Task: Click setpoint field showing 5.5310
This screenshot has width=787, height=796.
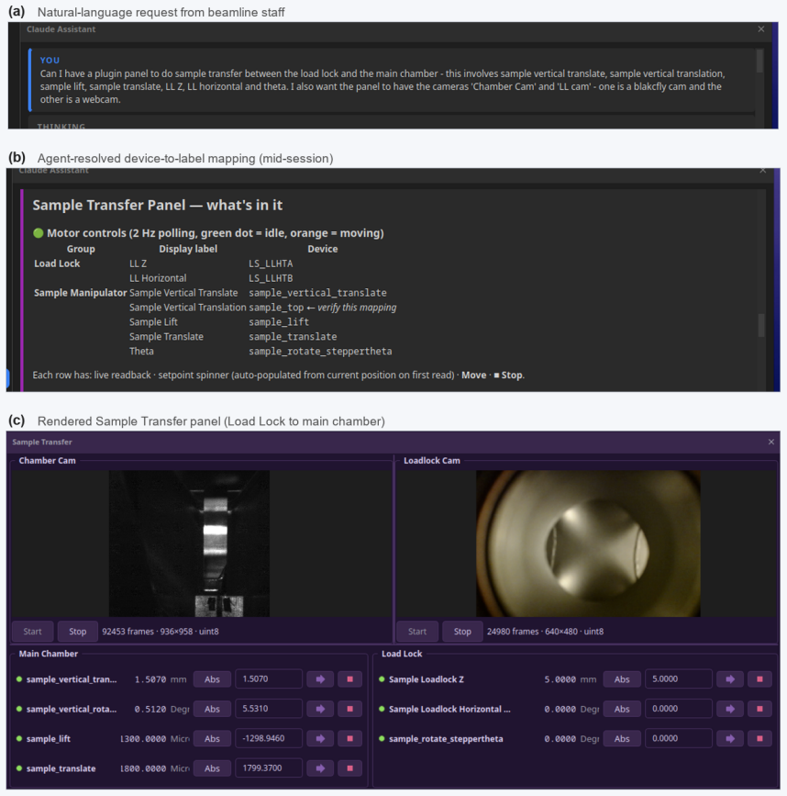Action: [x=269, y=709]
